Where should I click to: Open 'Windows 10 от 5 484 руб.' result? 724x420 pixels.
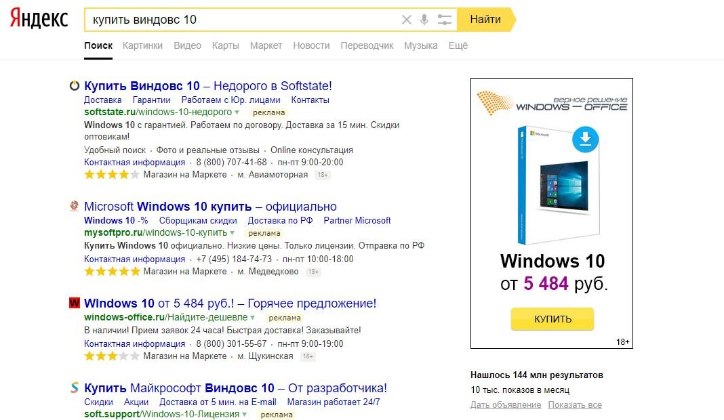[230, 303]
